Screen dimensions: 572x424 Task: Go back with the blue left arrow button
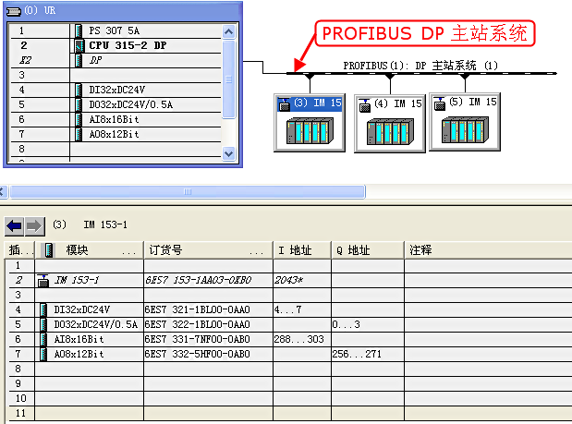pyautogui.click(x=15, y=226)
